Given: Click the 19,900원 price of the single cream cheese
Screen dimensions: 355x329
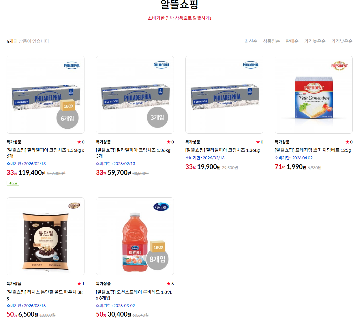Looking at the screenshot, I should point(209,167).
